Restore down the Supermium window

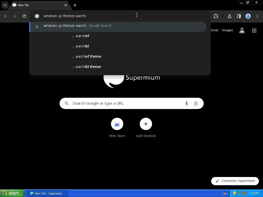[x=248, y=3]
